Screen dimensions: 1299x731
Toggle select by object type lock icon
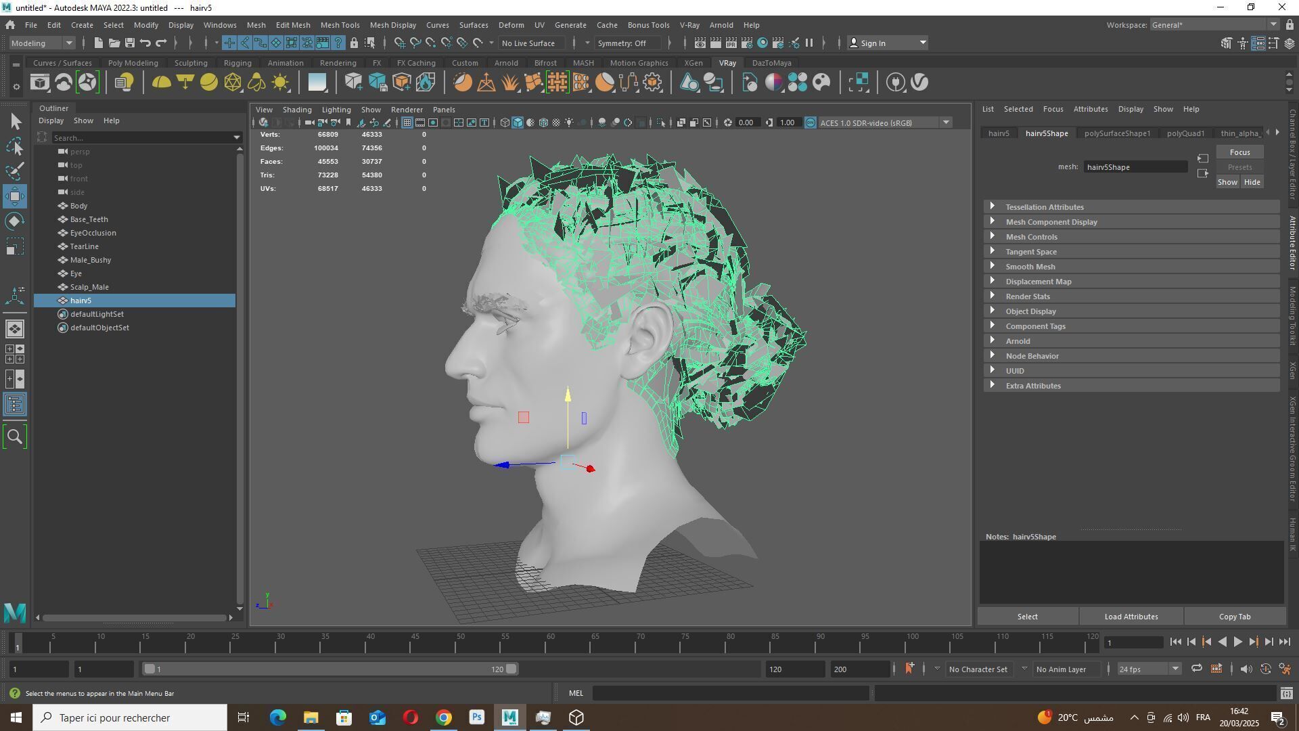tap(354, 43)
